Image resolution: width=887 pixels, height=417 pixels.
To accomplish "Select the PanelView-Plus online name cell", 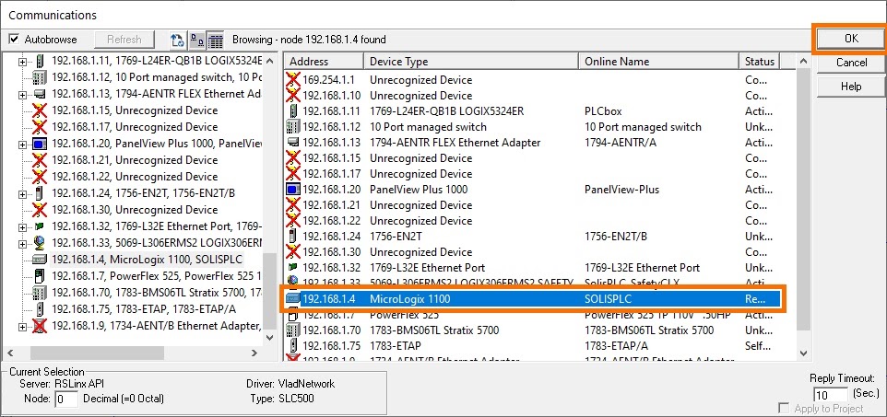I will tap(621, 190).
